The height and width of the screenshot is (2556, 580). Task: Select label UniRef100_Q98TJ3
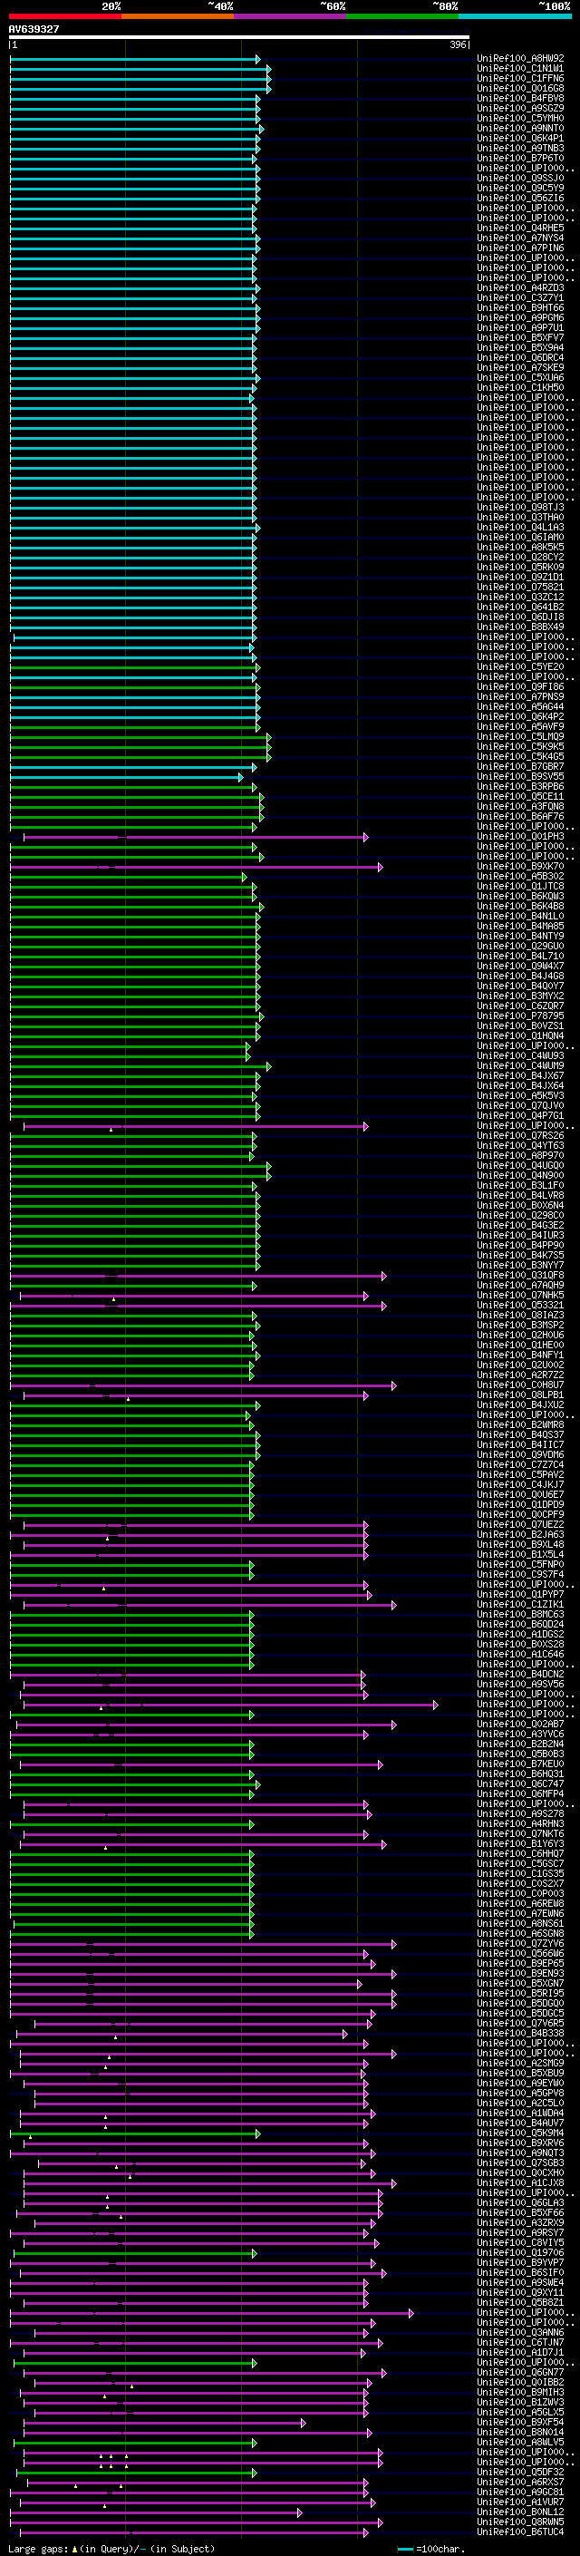tap(520, 507)
